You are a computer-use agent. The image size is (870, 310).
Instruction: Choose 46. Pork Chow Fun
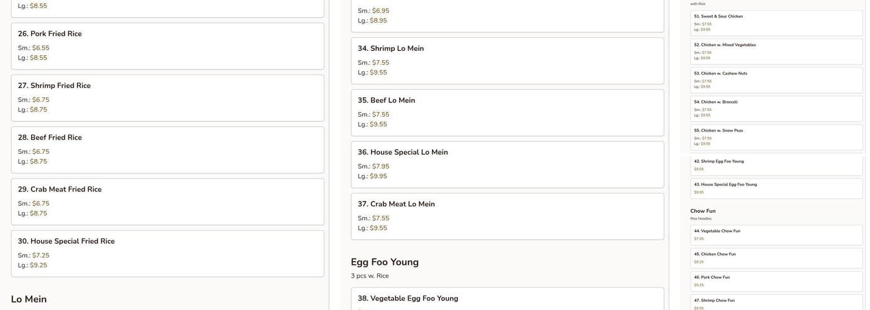[776, 281]
